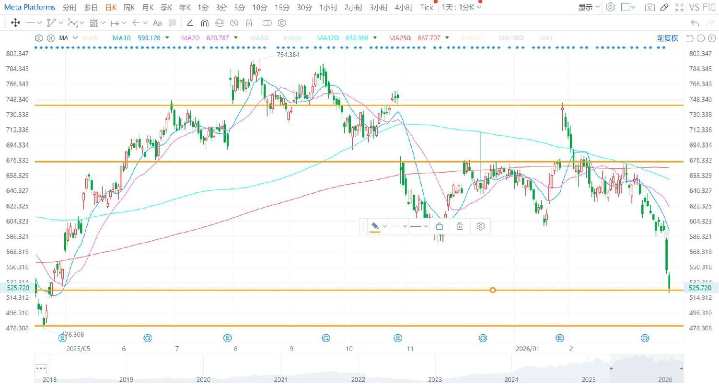Viewport: 719px width, 387px height.
Task: Open the MA indicator type dropdown
Action: (x=75, y=38)
